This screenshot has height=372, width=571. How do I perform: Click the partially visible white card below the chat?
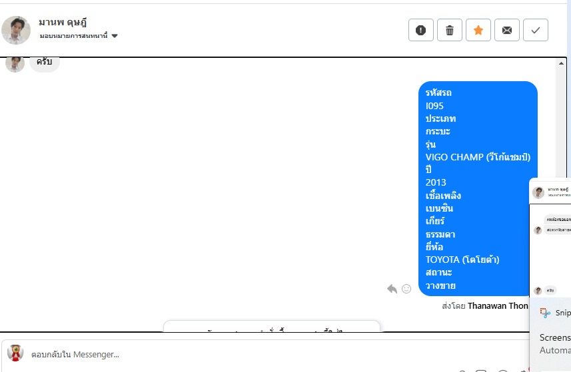click(272, 327)
